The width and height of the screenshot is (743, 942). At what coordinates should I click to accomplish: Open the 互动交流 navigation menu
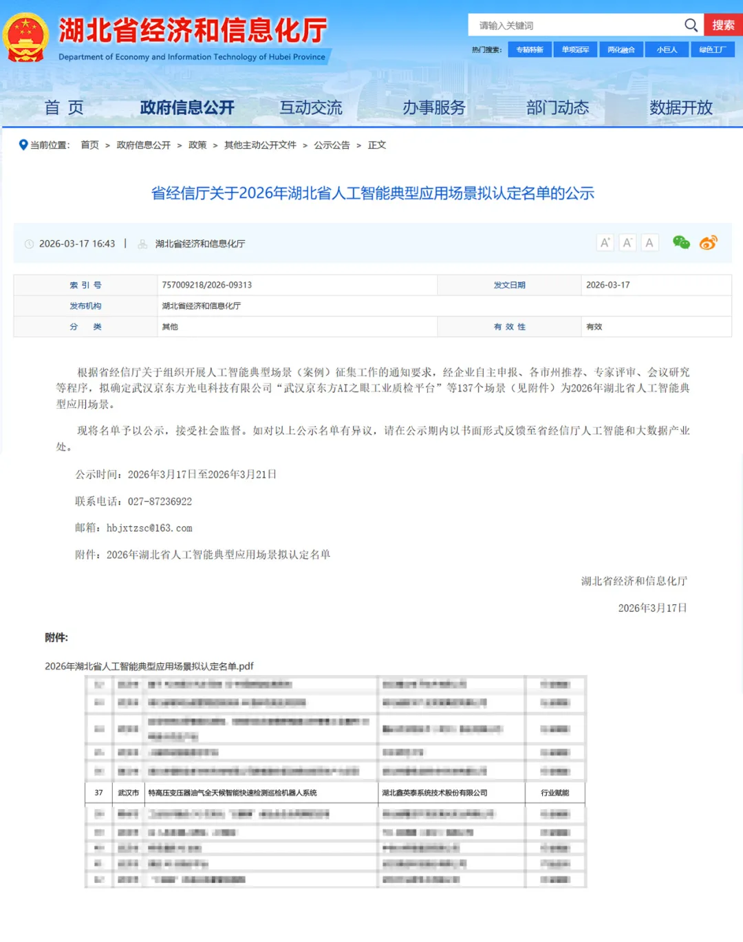[x=311, y=108]
